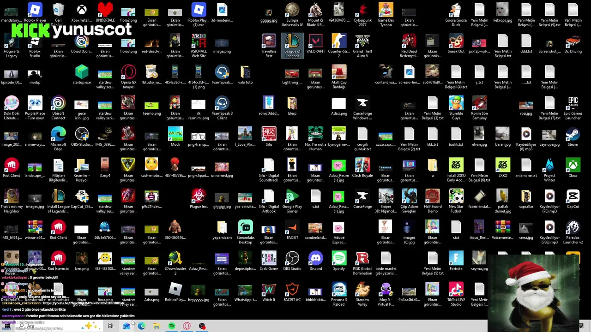Select the New Star Futbol shortcut
Viewport: 591px width, 332px height.
pyautogui.click(x=456, y=202)
